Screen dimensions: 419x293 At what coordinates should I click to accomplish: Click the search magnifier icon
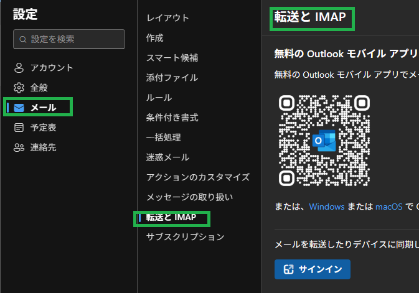[x=23, y=39]
